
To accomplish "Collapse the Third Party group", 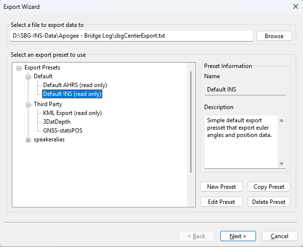I will pos(28,104).
